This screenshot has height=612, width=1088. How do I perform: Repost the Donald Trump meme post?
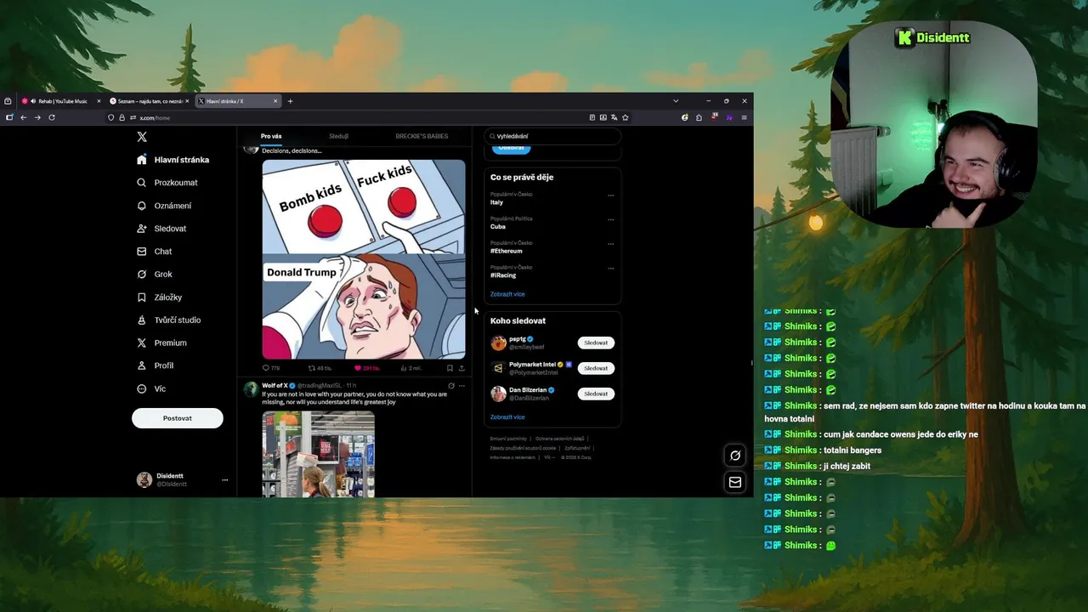pos(320,368)
